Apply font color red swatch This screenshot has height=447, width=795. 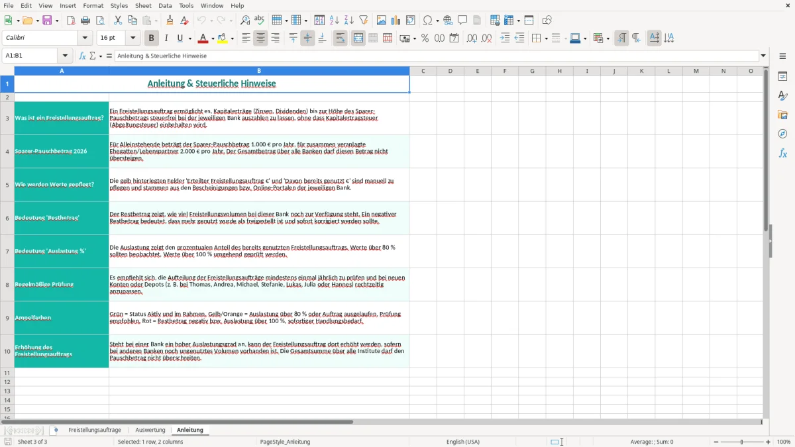203,38
